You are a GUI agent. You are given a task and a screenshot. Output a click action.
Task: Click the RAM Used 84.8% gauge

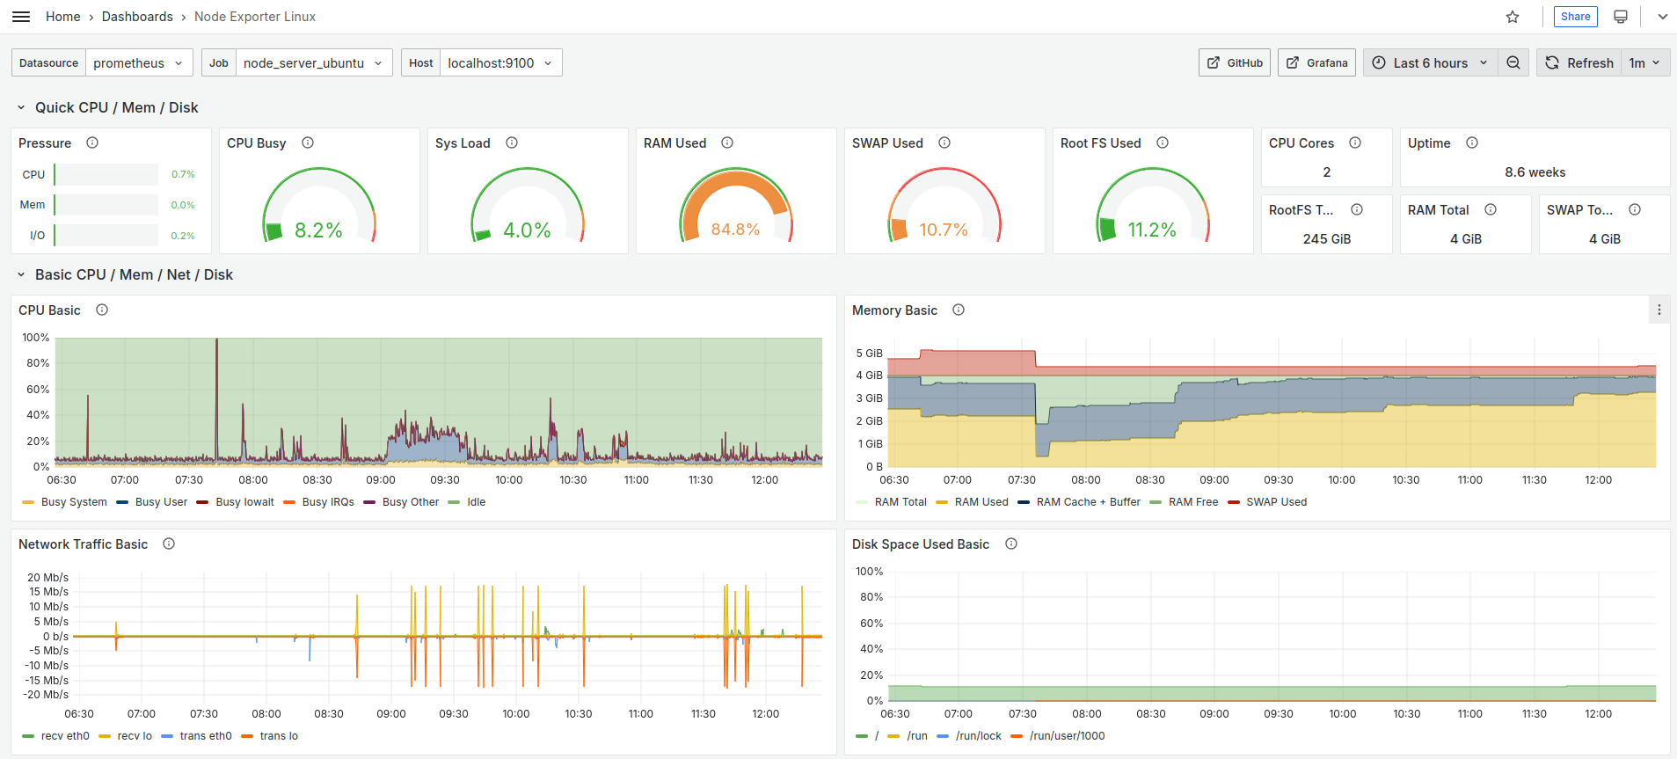736,205
